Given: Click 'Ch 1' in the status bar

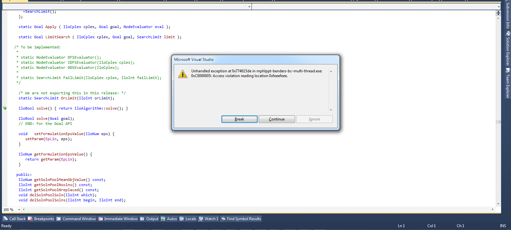Looking at the screenshot, I should [x=461, y=226].
